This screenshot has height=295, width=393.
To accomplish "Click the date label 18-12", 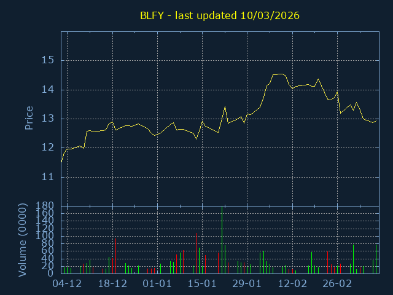I will (112, 284).
